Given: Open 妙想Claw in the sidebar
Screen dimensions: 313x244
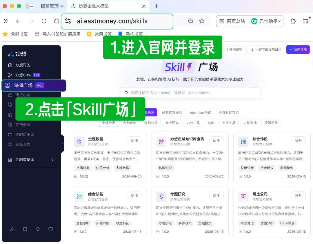Looking at the screenshot, I should tap(24, 75).
